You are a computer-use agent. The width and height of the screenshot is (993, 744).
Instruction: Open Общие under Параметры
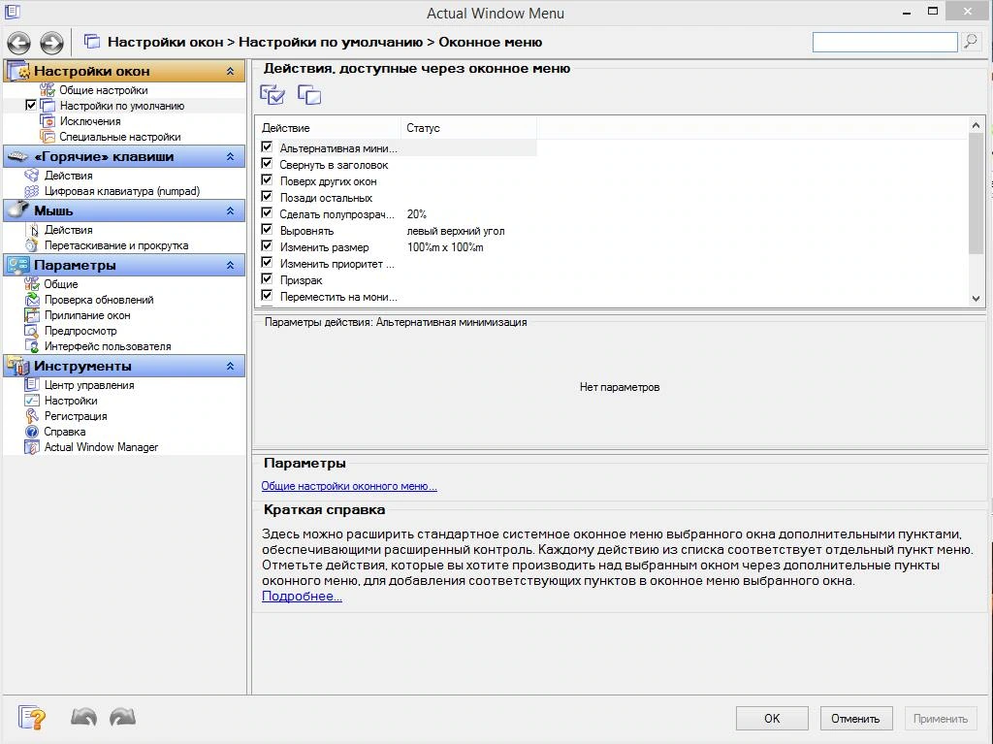pyautogui.click(x=61, y=284)
